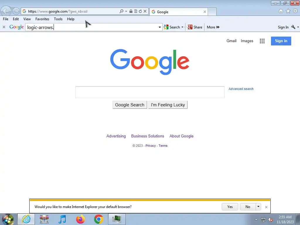Click the network tray icon
The image size is (300, 225).
click(x=263, y=219)
